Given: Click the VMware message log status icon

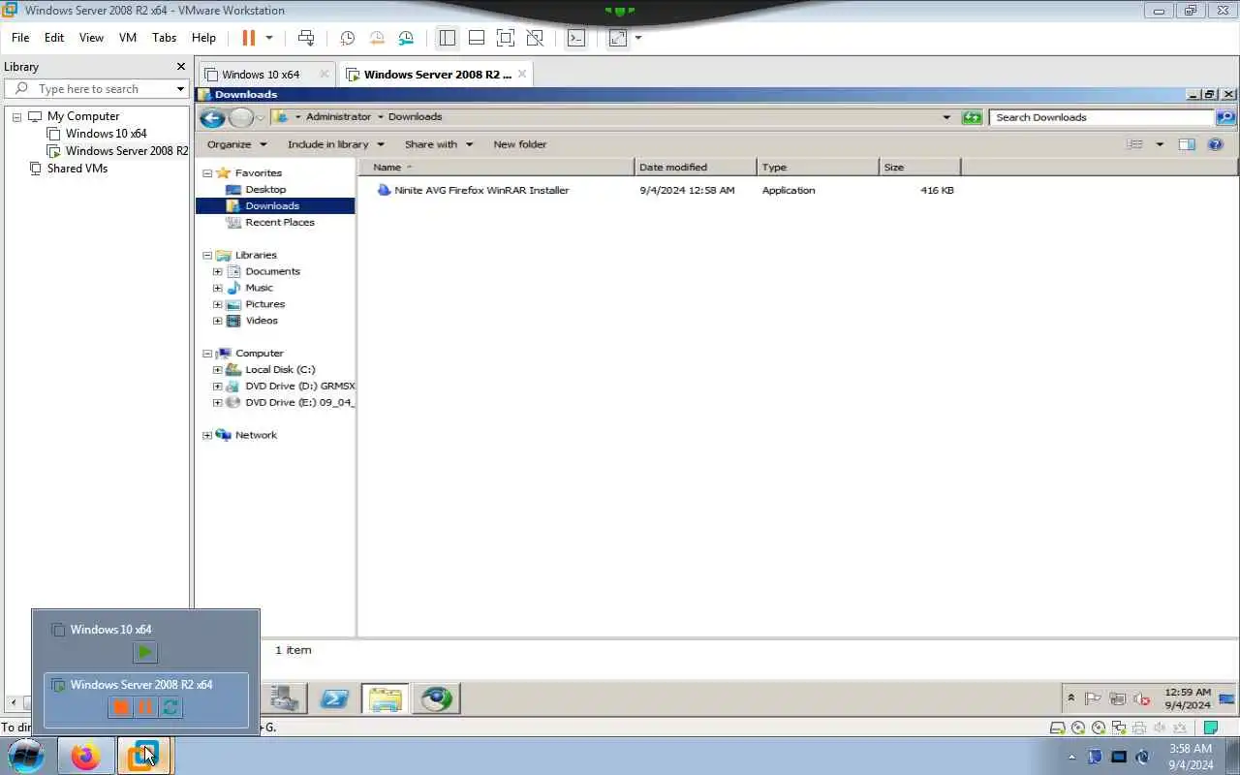Looking at the screenshot, I should click(1211, 728).
